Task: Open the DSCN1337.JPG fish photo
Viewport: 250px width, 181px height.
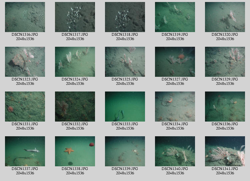Action: coord(25,151)
